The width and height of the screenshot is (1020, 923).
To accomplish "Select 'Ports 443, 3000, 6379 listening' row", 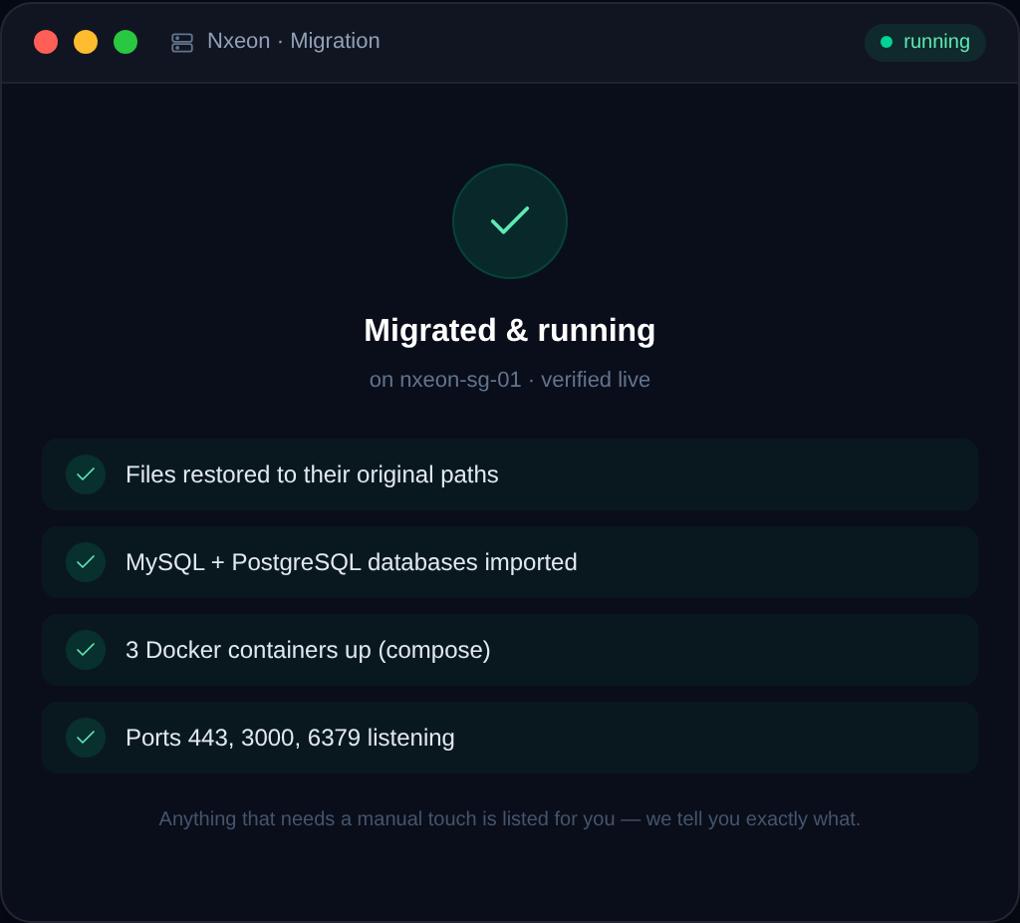I will coord(510,738).
